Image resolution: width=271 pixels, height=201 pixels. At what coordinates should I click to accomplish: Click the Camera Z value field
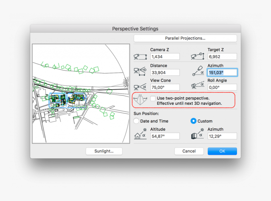(x=165, y=56)
